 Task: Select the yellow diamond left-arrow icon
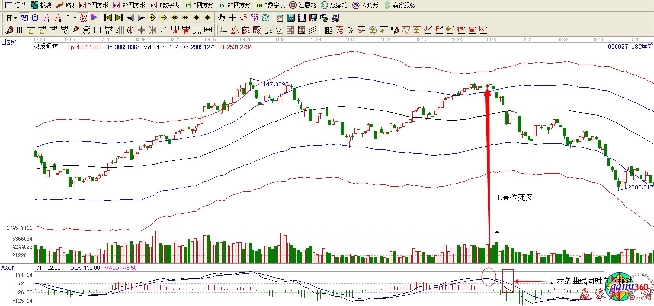[152, 18]
